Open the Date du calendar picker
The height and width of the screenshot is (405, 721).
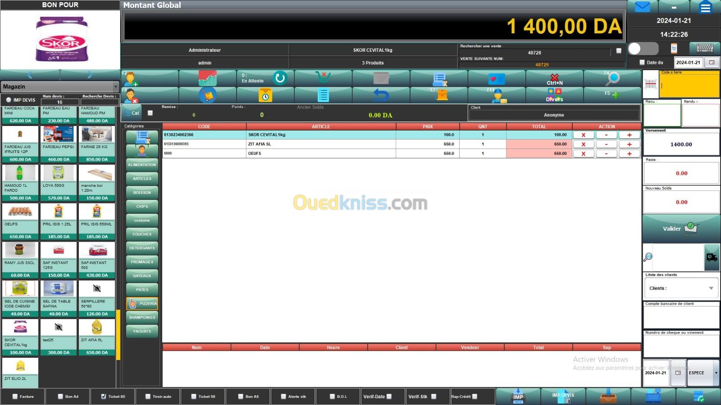pos(712,63)
